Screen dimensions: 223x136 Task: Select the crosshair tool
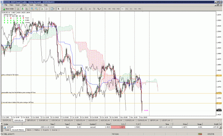coord(63,9)
